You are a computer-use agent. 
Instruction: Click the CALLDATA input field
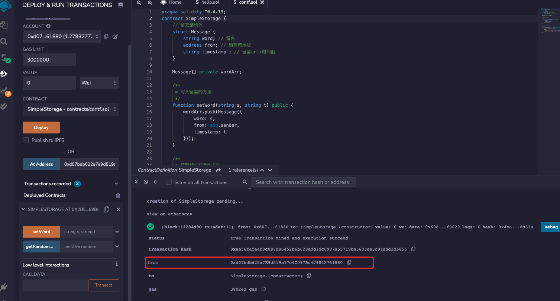[x=55, y=285]
